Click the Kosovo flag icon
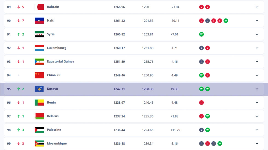 (39, 89)
